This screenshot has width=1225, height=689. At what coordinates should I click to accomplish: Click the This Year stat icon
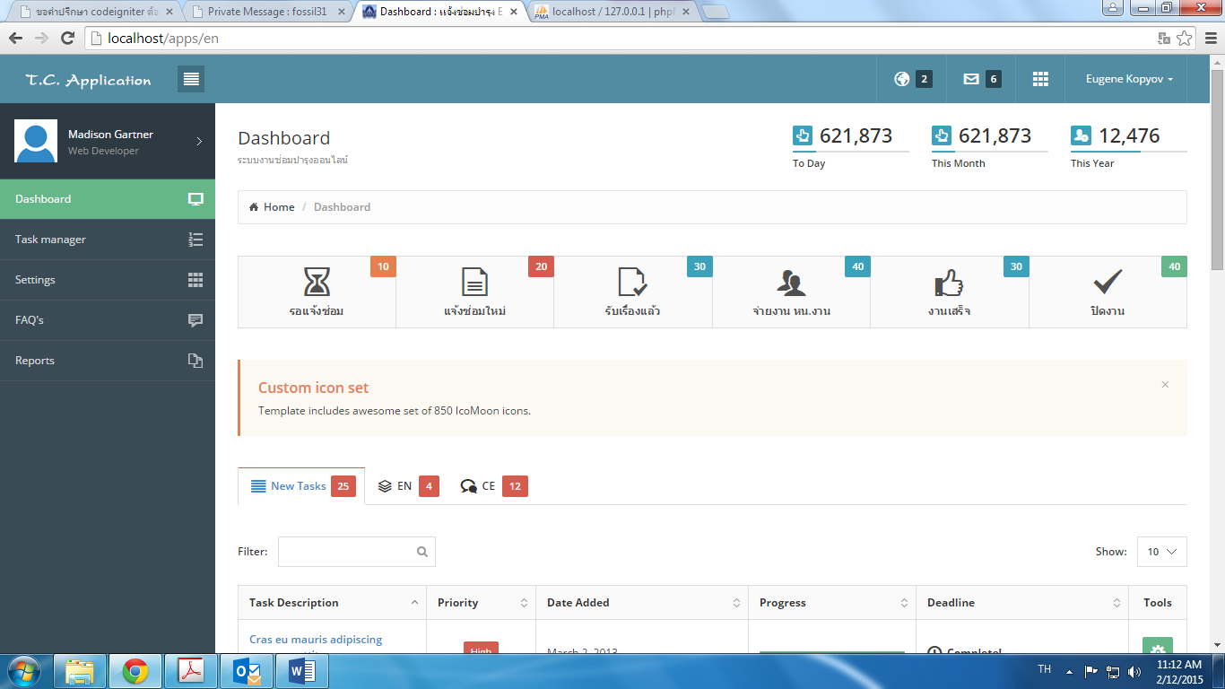[x=1081, y=135]
